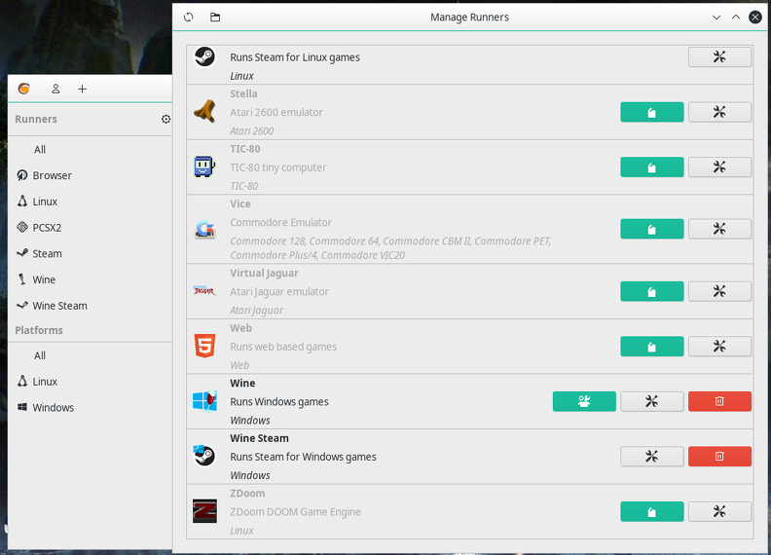771x555 pixels.
Task: Configure the Wine Steam runner
Action: [x=651, y=457]
